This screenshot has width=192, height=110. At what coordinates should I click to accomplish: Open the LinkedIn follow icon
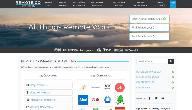tap(163, 98)
